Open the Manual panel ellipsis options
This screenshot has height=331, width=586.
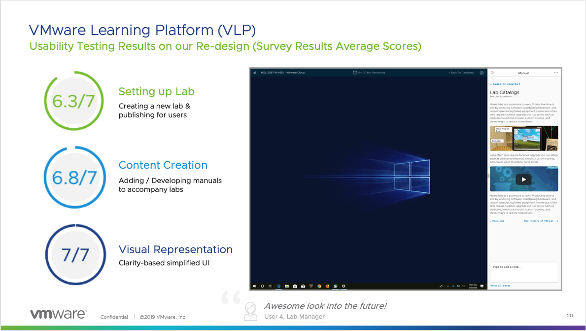[555, 73]
